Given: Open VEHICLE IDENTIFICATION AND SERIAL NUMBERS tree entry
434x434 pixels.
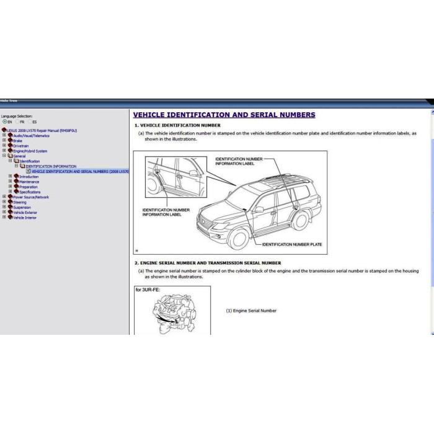Looking at the screenshot, I should [x=80, y=172].
